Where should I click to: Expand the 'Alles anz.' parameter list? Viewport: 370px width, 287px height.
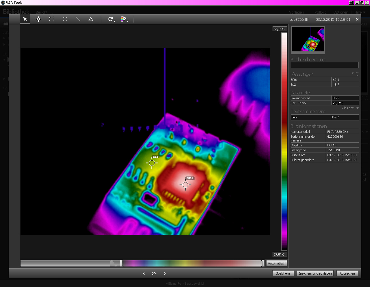[x=350, y=108]
